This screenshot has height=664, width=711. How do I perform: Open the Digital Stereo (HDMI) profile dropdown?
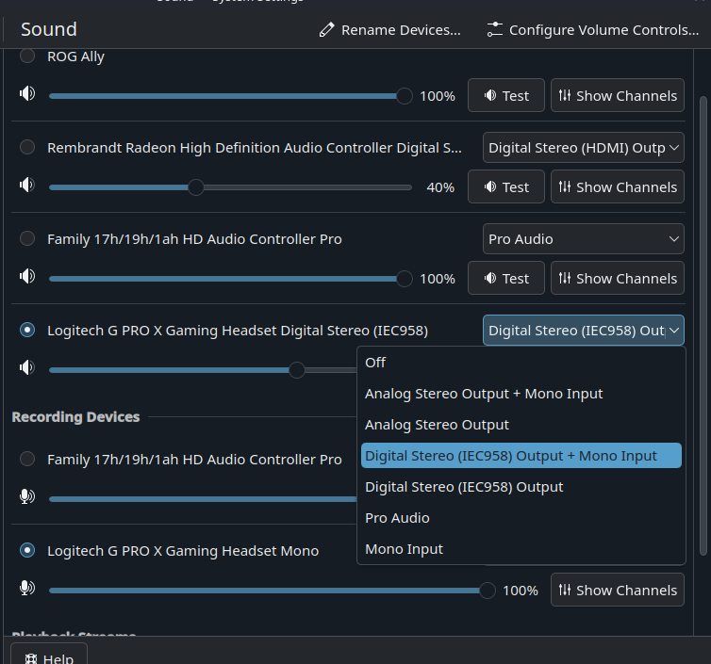click(x=583, y=148)
